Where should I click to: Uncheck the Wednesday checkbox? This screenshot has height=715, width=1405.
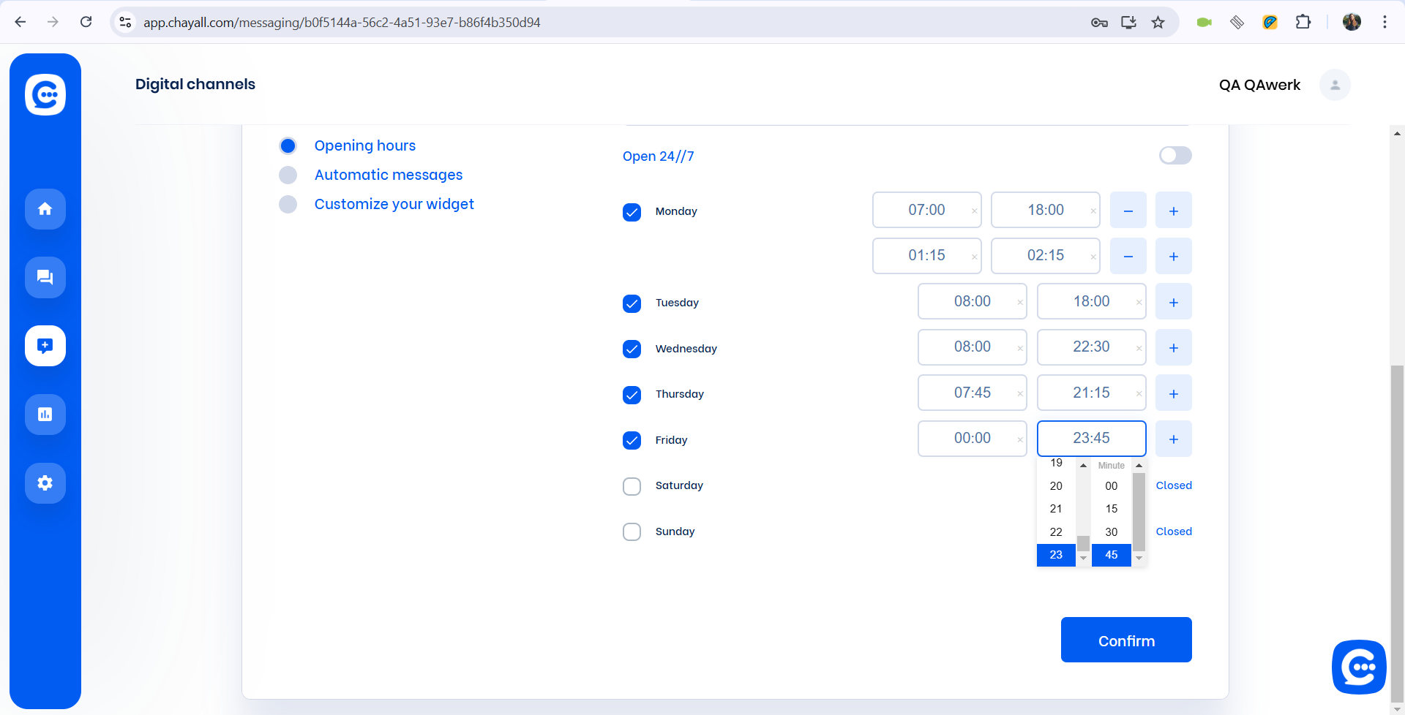coord(632,349)
